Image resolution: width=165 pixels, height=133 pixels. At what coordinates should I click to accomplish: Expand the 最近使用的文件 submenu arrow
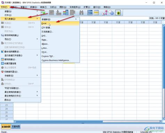pos(37,95)
